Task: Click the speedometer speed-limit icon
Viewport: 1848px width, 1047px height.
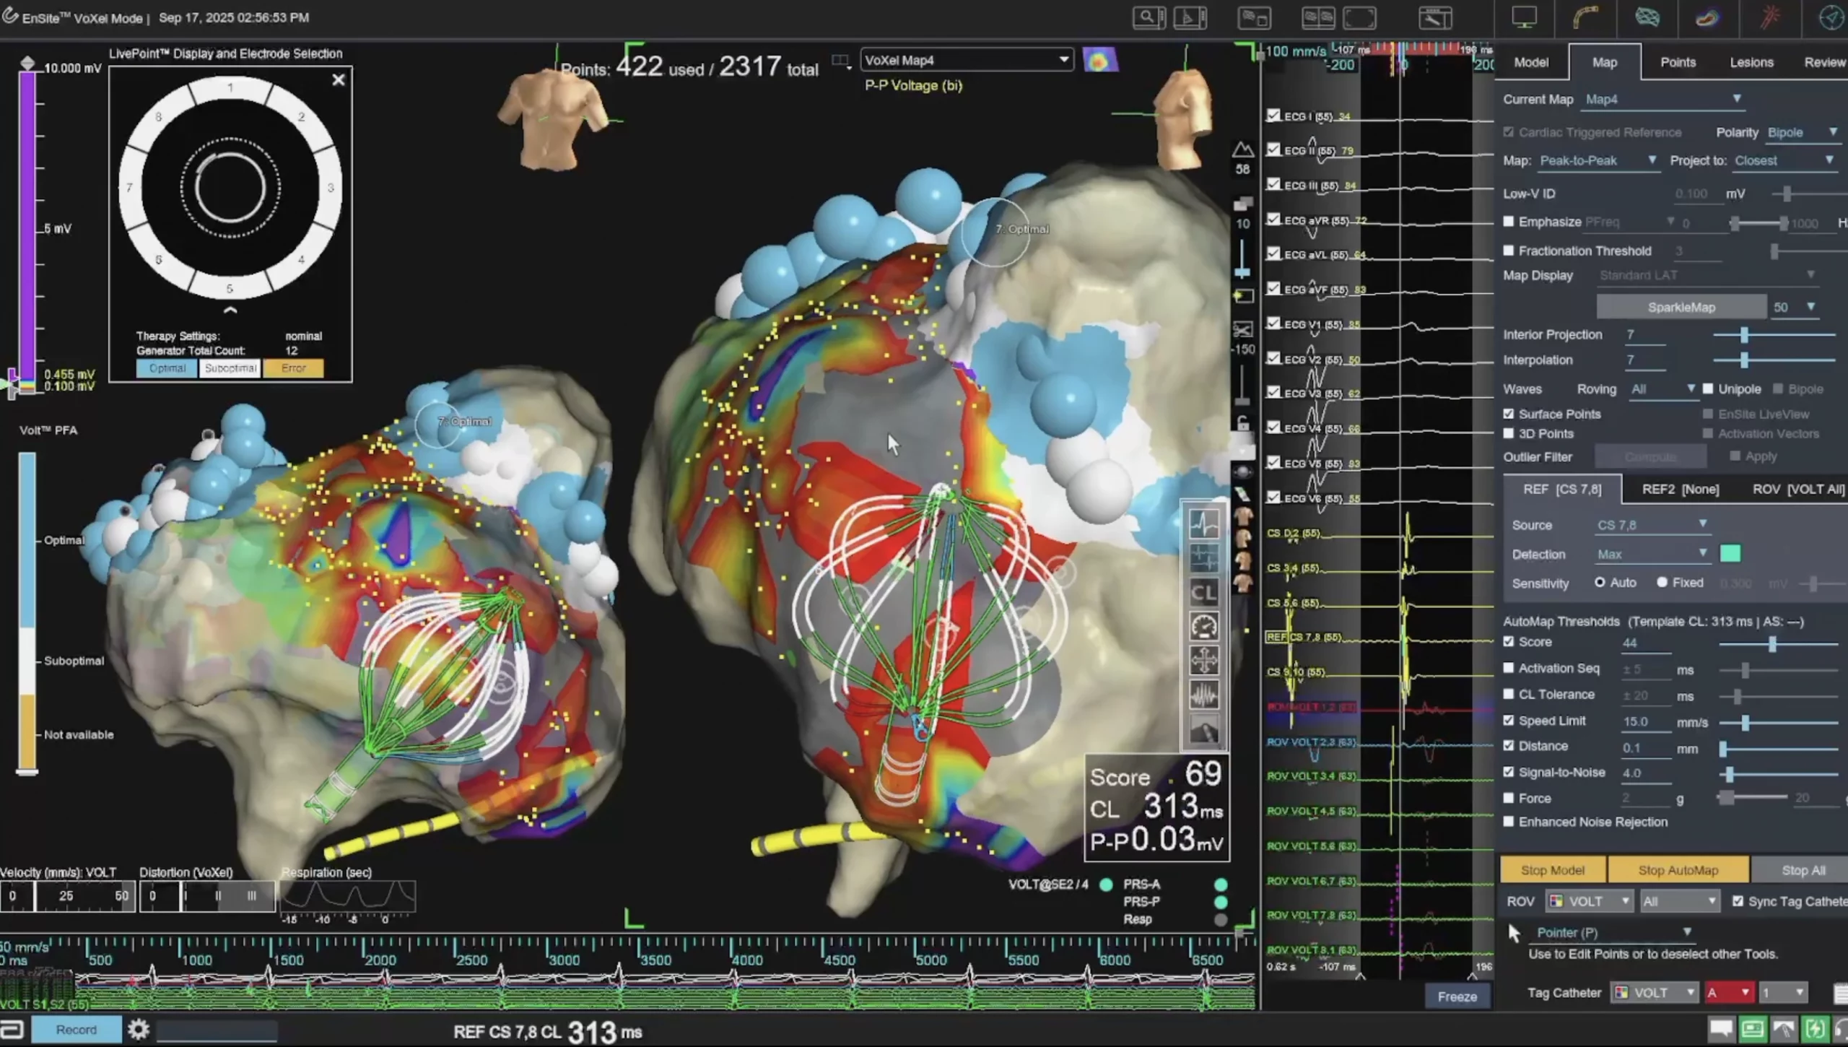Action: click(x=1203, y=627)
